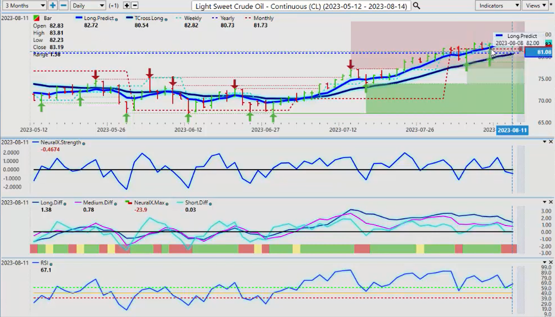555x317 pixels.
Task: Click the Long.Predict value 82.72
Action: 91,25
